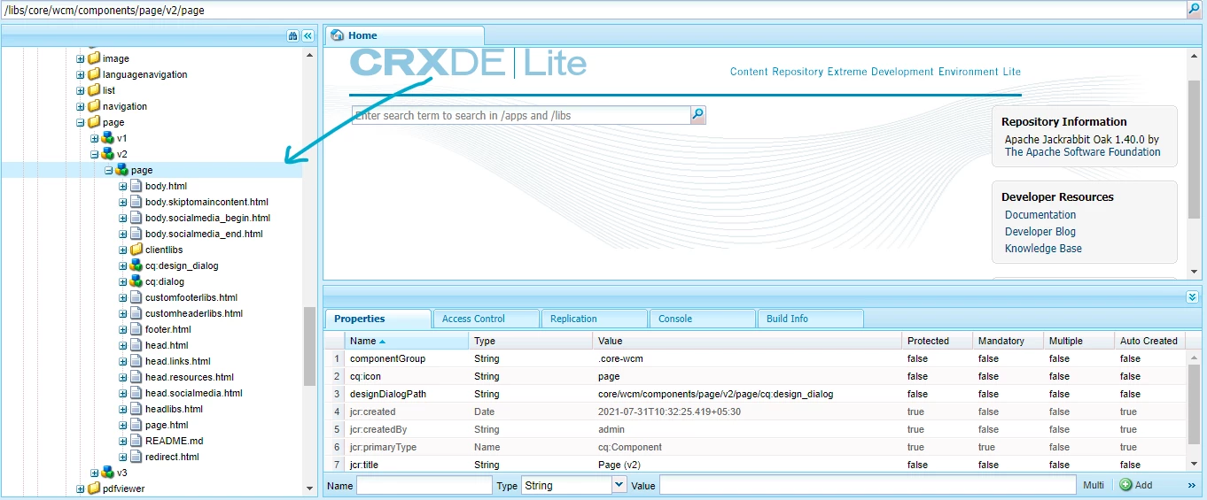Select body.skiptomaincontent.html in the tree
The height and width of the screenshot is (500, 1207).
click(x=206, y=202)
